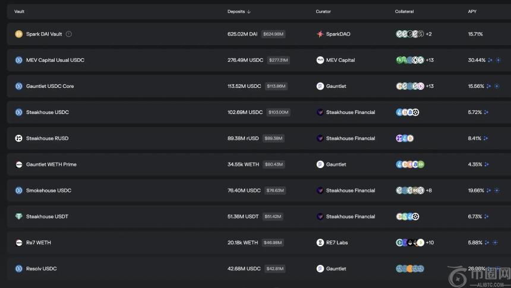Click the Steakhouse RUSD vault icon
This screenshot has width=511, height=288.
pyautogui.click(x=18, y=138)
